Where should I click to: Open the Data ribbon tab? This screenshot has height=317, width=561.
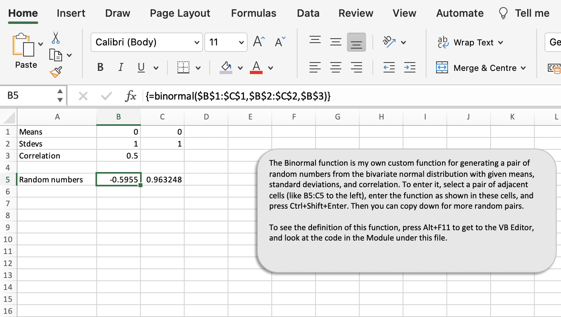[x=308, y=13]
